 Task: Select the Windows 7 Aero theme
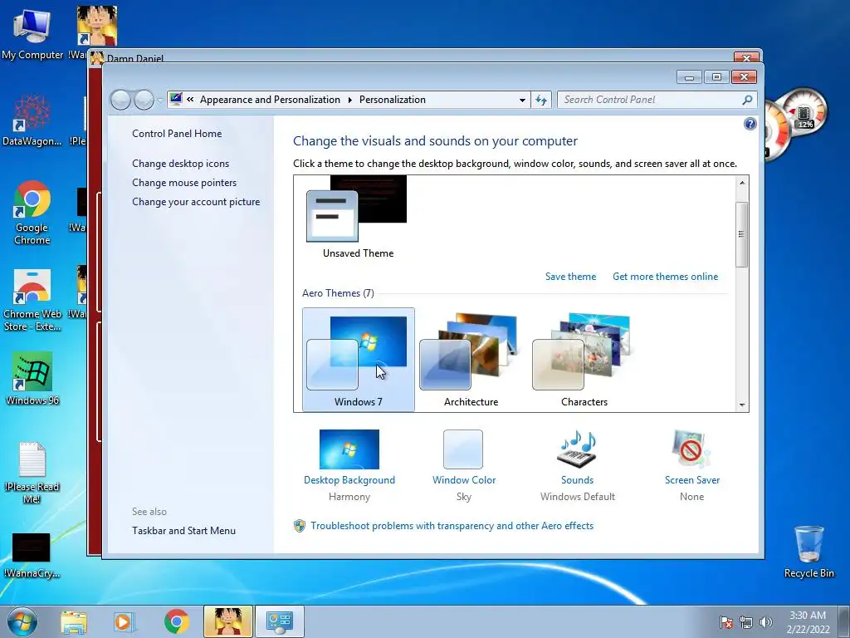pos(359,360)
